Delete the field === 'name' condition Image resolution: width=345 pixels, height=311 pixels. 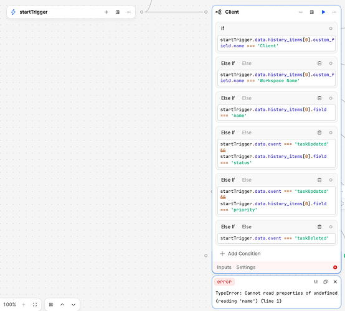[x=319, y=98]
